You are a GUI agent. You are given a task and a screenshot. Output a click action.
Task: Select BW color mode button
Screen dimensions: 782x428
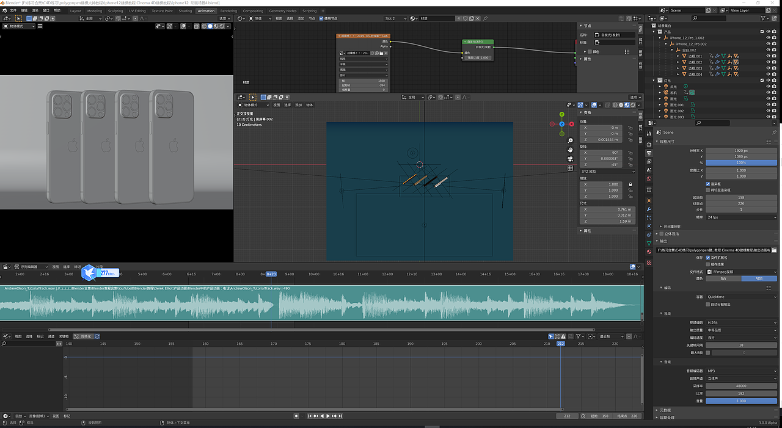tap(723, 278)
